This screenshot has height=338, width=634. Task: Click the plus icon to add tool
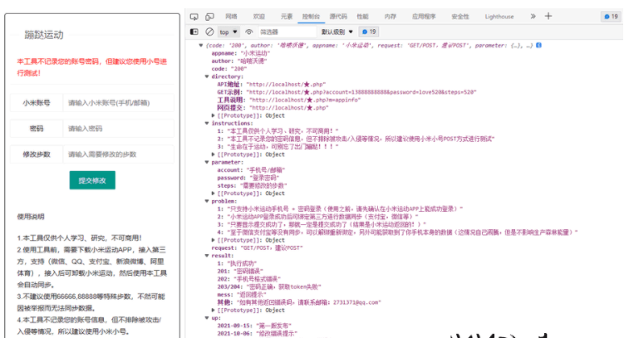point(548,16)
